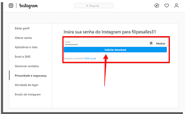Click the Instagram camera logo icon

(11, 6)
